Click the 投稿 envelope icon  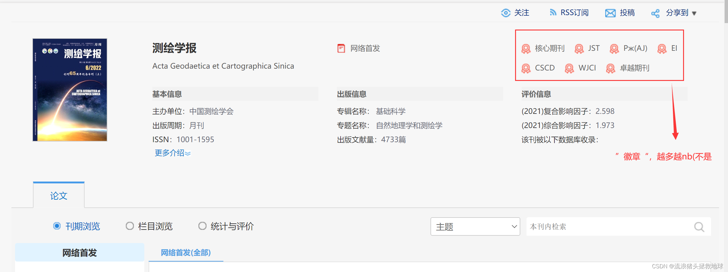610,13
